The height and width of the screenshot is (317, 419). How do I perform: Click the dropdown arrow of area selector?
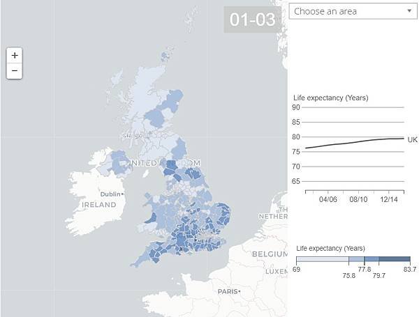pos(409,11)
